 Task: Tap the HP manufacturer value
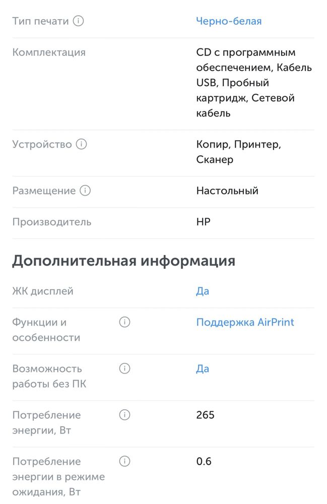point(204,222)
